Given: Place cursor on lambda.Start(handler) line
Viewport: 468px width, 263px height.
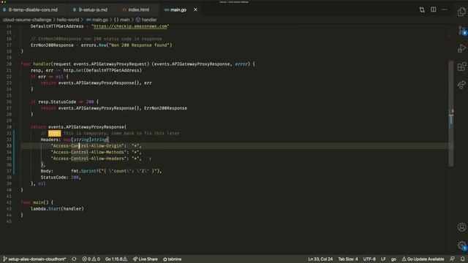Looking at the screenshot, I should coord(57,209).
